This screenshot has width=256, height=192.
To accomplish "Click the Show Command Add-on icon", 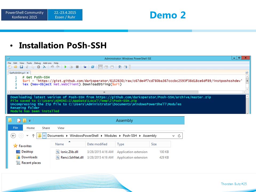I will (126, 67).
